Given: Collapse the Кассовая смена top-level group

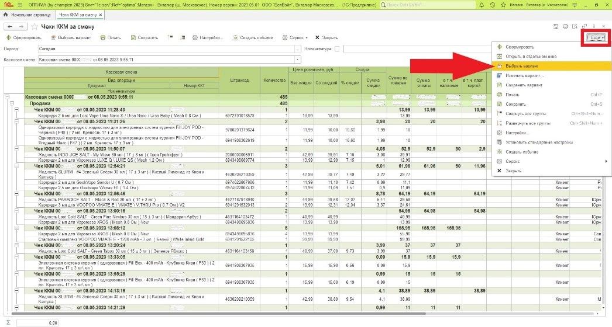Looking at the screenshot, I should click(x=6, y=97).
